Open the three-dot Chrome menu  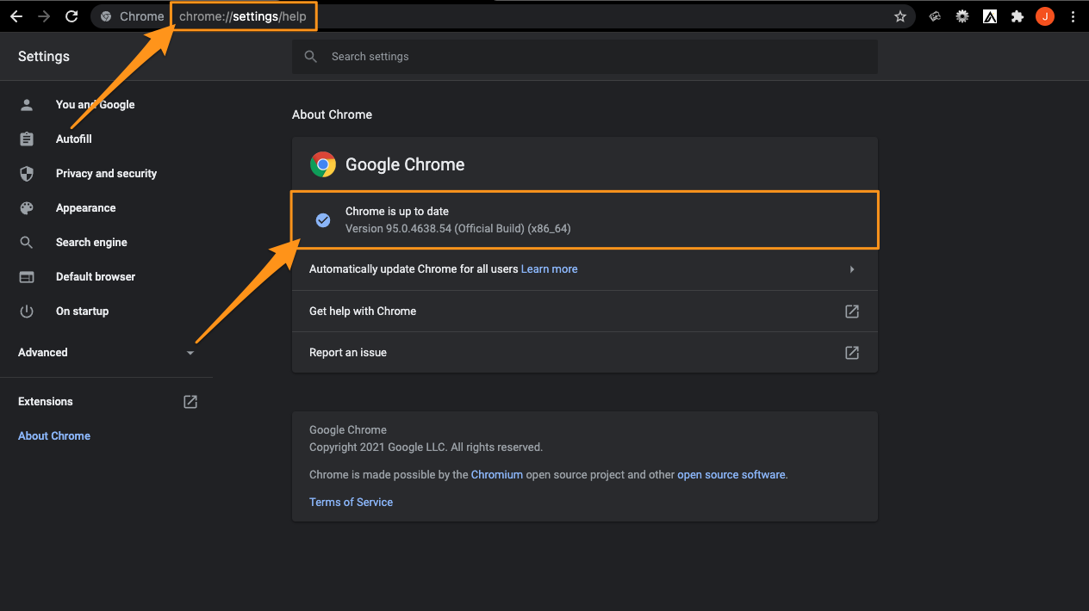pos(1073,16)
